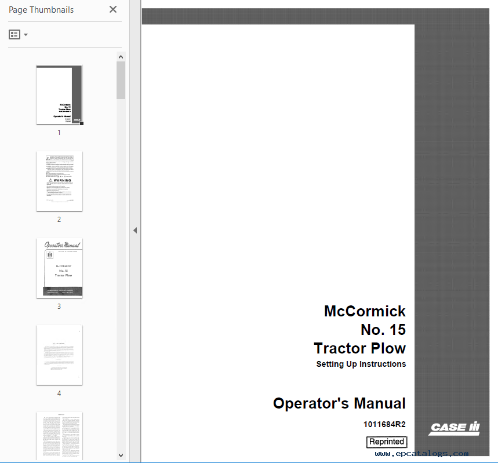This screenshot has height=463, width=498.
Task: Open page 3 Operator's Manual thumbnail
Action: point(59,268)
